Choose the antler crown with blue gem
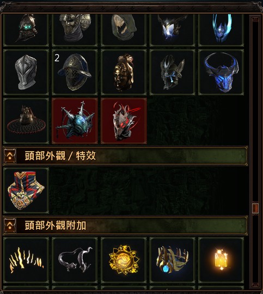 [x=173, y=260]
